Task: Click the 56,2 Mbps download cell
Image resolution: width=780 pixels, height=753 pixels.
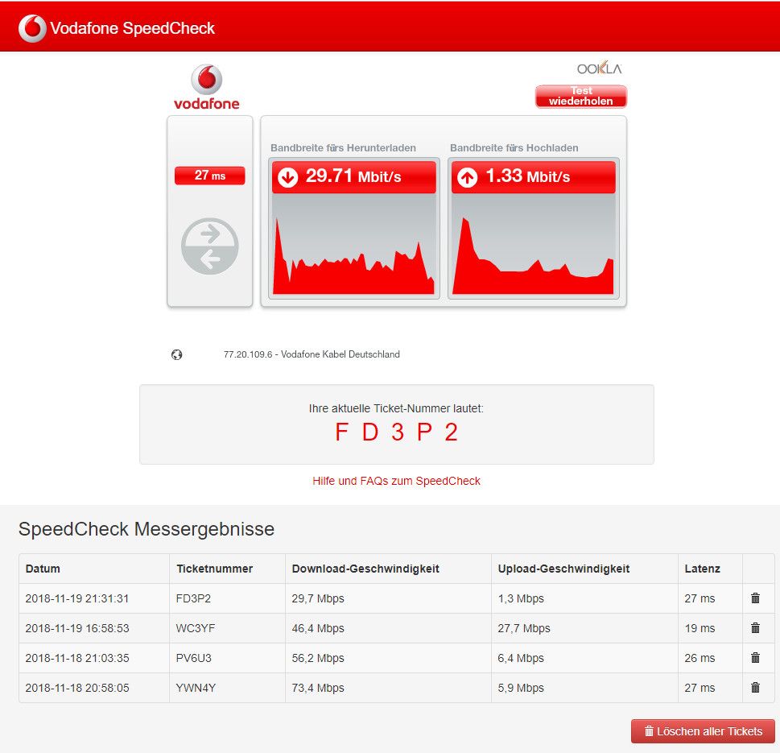Action: [x=318, y=658]
